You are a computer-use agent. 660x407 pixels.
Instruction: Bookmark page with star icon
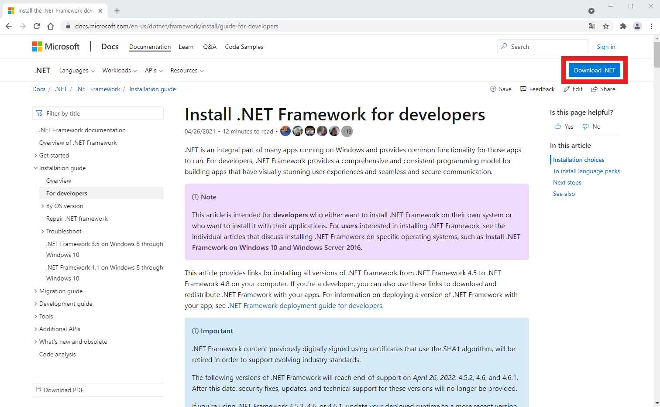pyautogui.click(x=606, y=26)
